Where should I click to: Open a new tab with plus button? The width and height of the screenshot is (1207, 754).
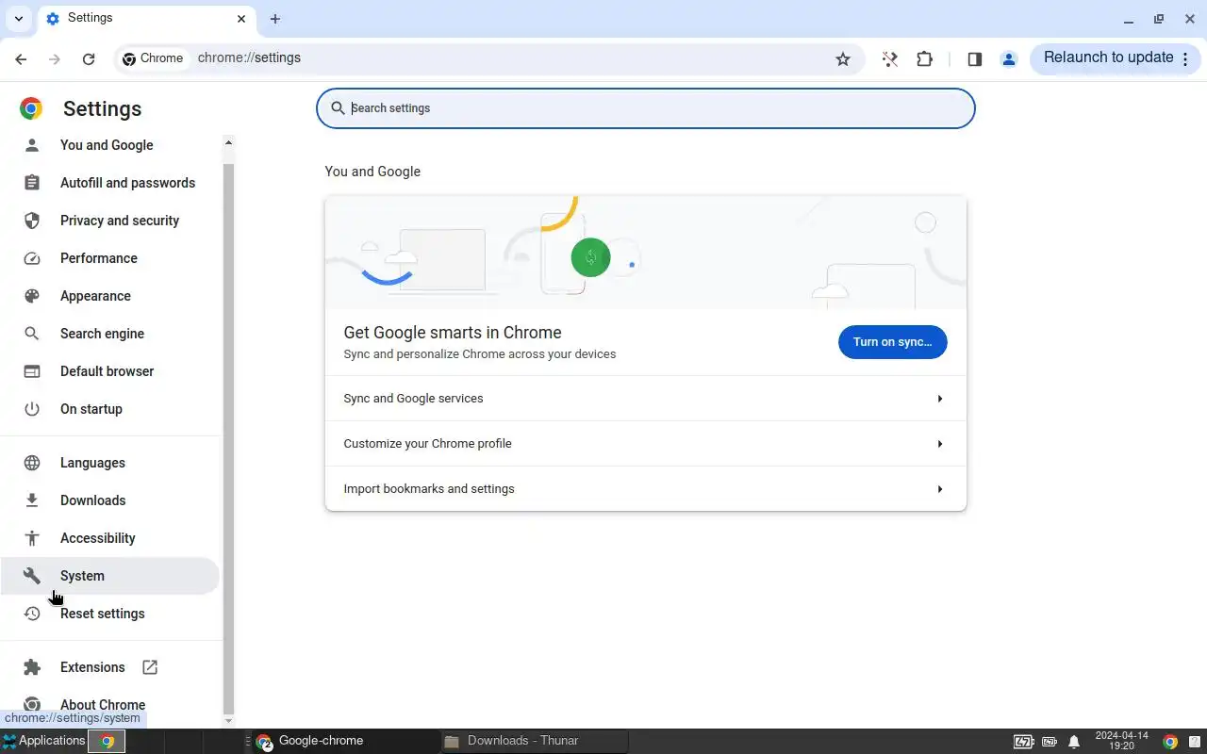[x=275, y=19]
